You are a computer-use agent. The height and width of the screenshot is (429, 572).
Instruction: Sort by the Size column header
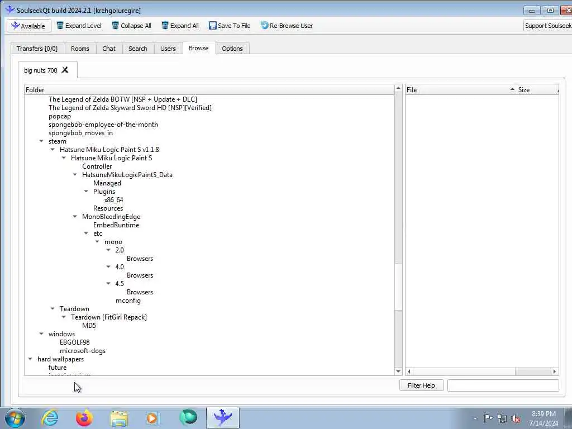(x=537, y=90)
